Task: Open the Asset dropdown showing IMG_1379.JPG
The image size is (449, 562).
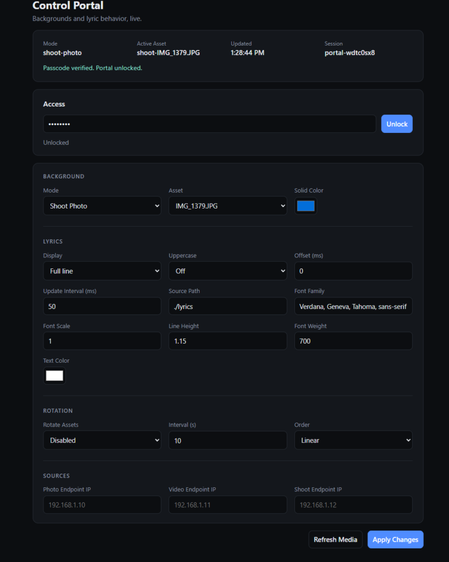Action: pyautogui.click(x=228, y=206)
